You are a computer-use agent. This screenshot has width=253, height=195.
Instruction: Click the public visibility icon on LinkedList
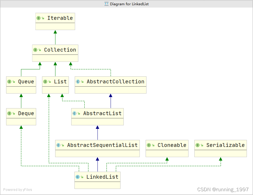point(82,177)
